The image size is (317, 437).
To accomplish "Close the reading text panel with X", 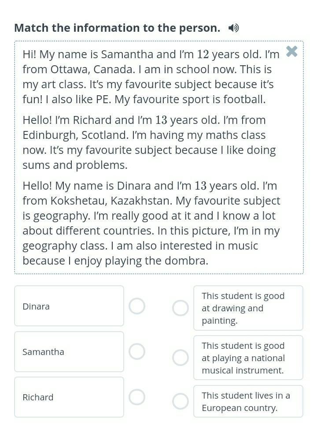I will pos(291,52).
